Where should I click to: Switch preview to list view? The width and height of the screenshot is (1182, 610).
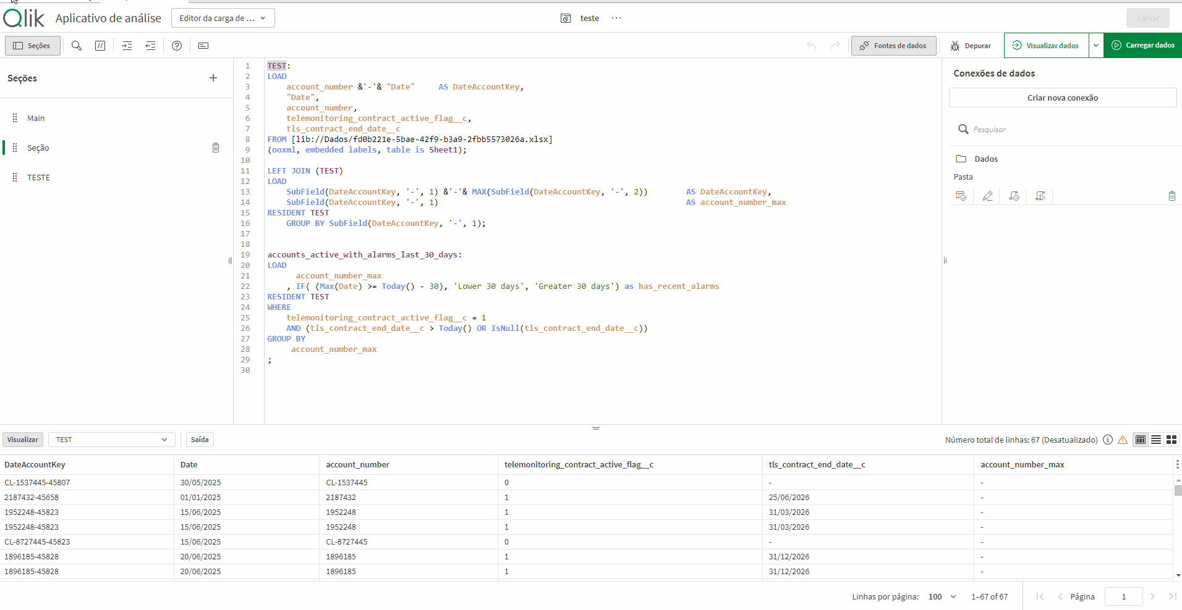tap(1156, 440)
